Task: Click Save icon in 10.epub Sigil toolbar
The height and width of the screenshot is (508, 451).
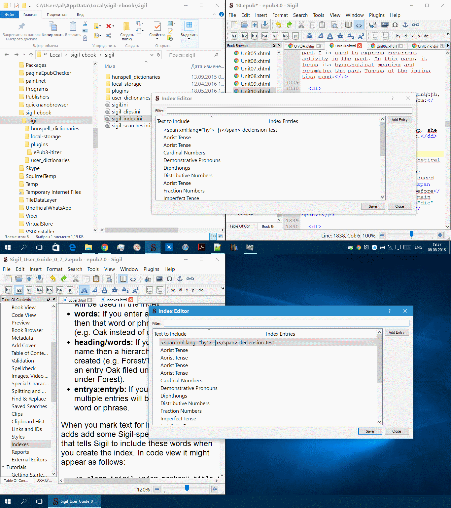Action: [265, 25]
